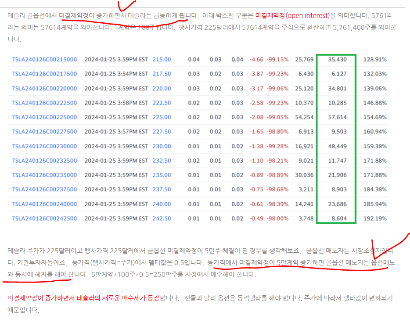This screenshot has width=410, height=326.
Task: Open contract link TSLA240126C00215000
Action: point(45,60)
